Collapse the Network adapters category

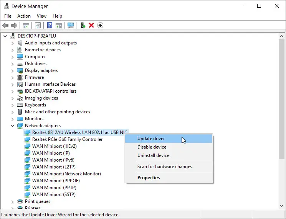[12, 126]
